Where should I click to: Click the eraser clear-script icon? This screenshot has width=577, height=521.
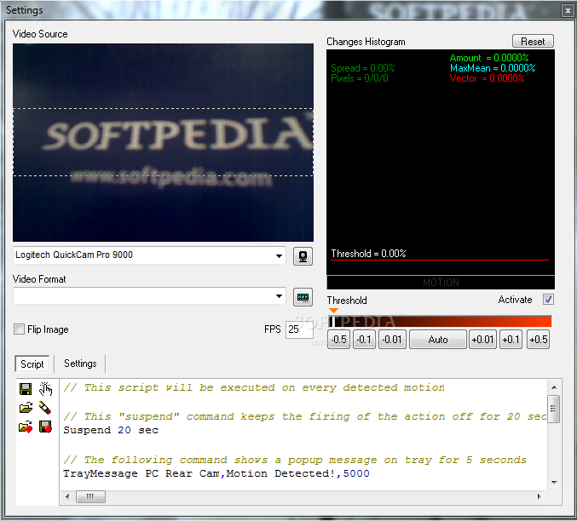coord(45,408)
